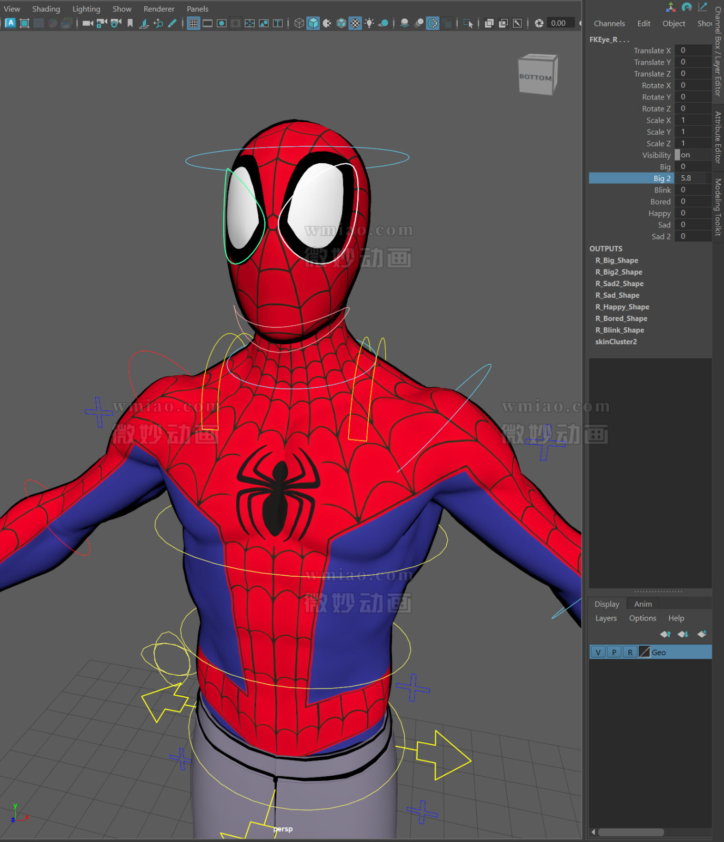Open the Layers menu in layer editor
Viewport: 724px width, 842px height.
606,618
